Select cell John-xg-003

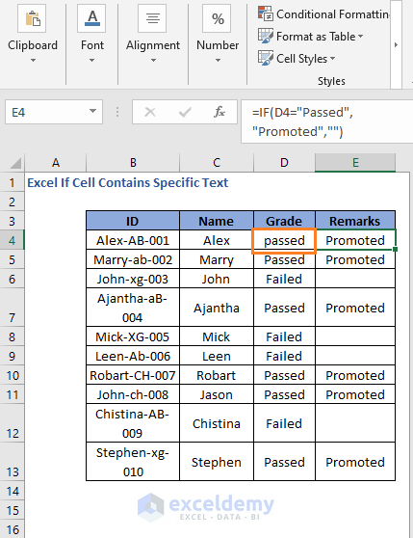133,279
